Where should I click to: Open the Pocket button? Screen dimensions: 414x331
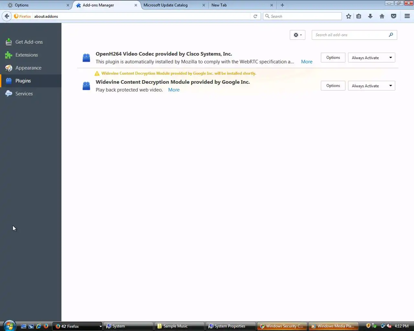point(394,16)
